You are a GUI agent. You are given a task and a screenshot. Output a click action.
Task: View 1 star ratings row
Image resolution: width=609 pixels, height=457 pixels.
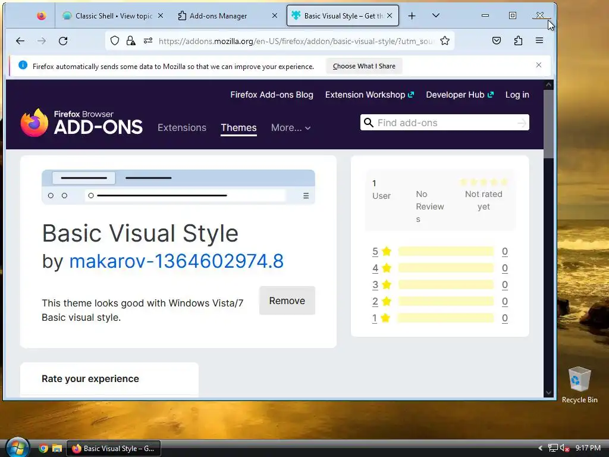coord(440,318)
